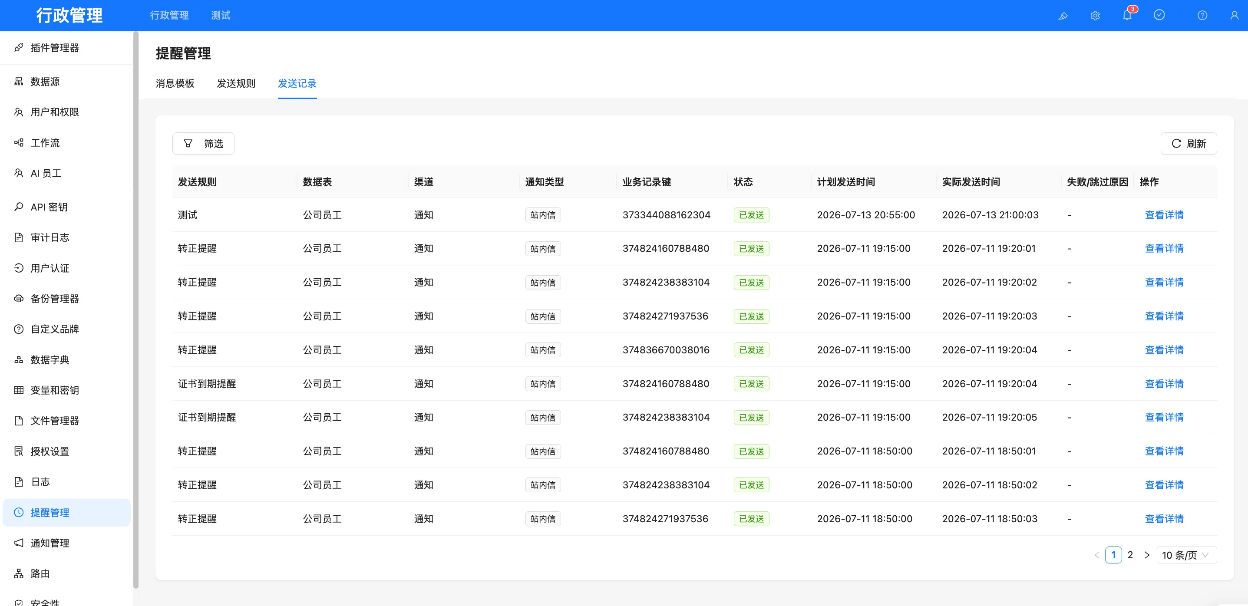This screenshot has width=1248, height=606.
Task: Select the 发送记录 tab
Action: point(297,83)
